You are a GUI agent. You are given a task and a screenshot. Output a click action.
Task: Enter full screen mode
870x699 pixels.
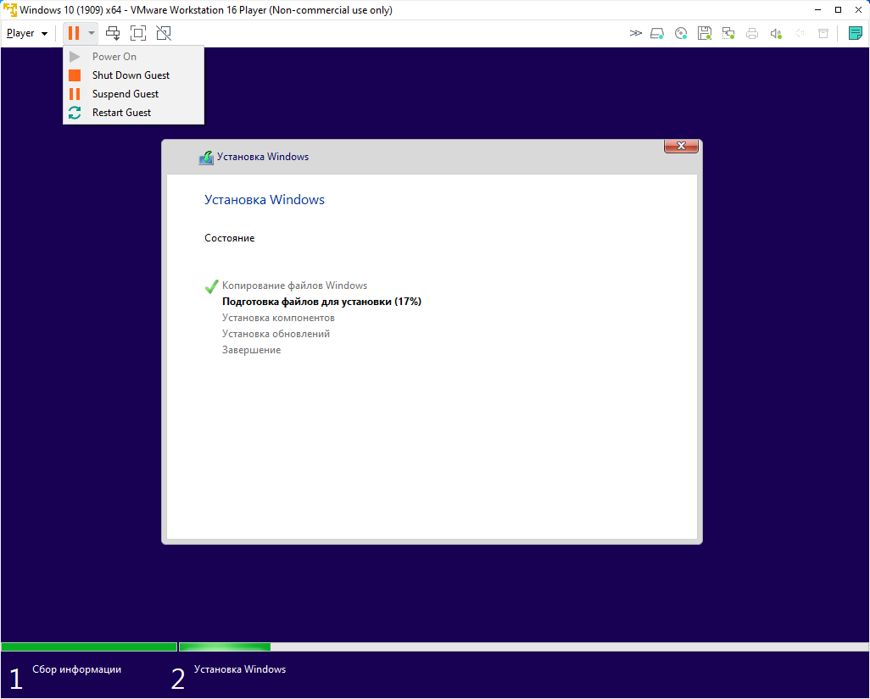point(138,33)
